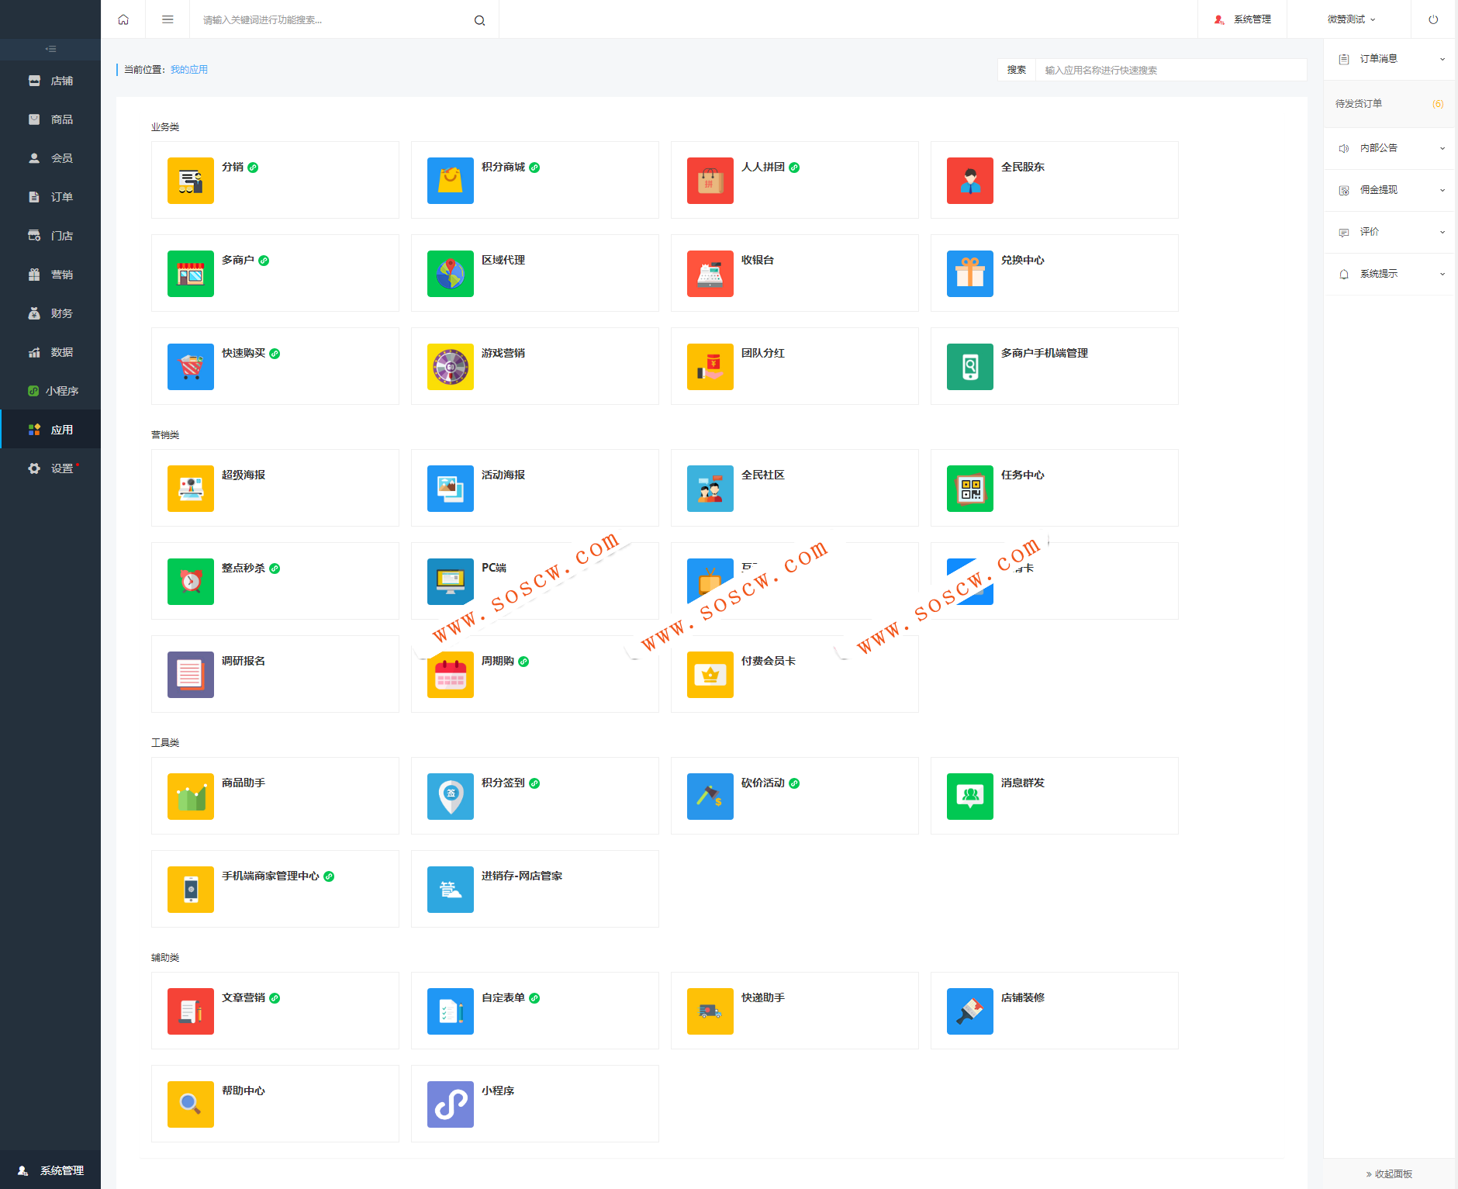The width and height of the screenshot is (1458, 1189).
Task: Expand the 内部公告 panel section
Action: (1390, 148)
